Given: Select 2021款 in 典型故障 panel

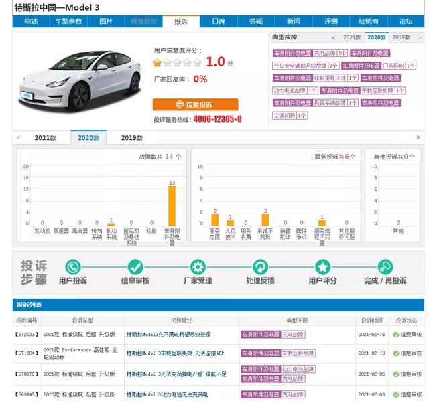Looking at the screenshot, I should point(352,37).
